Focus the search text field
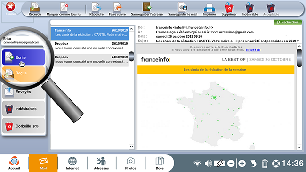Viewport: 306px width, 172px height. (x=162, y=22)
